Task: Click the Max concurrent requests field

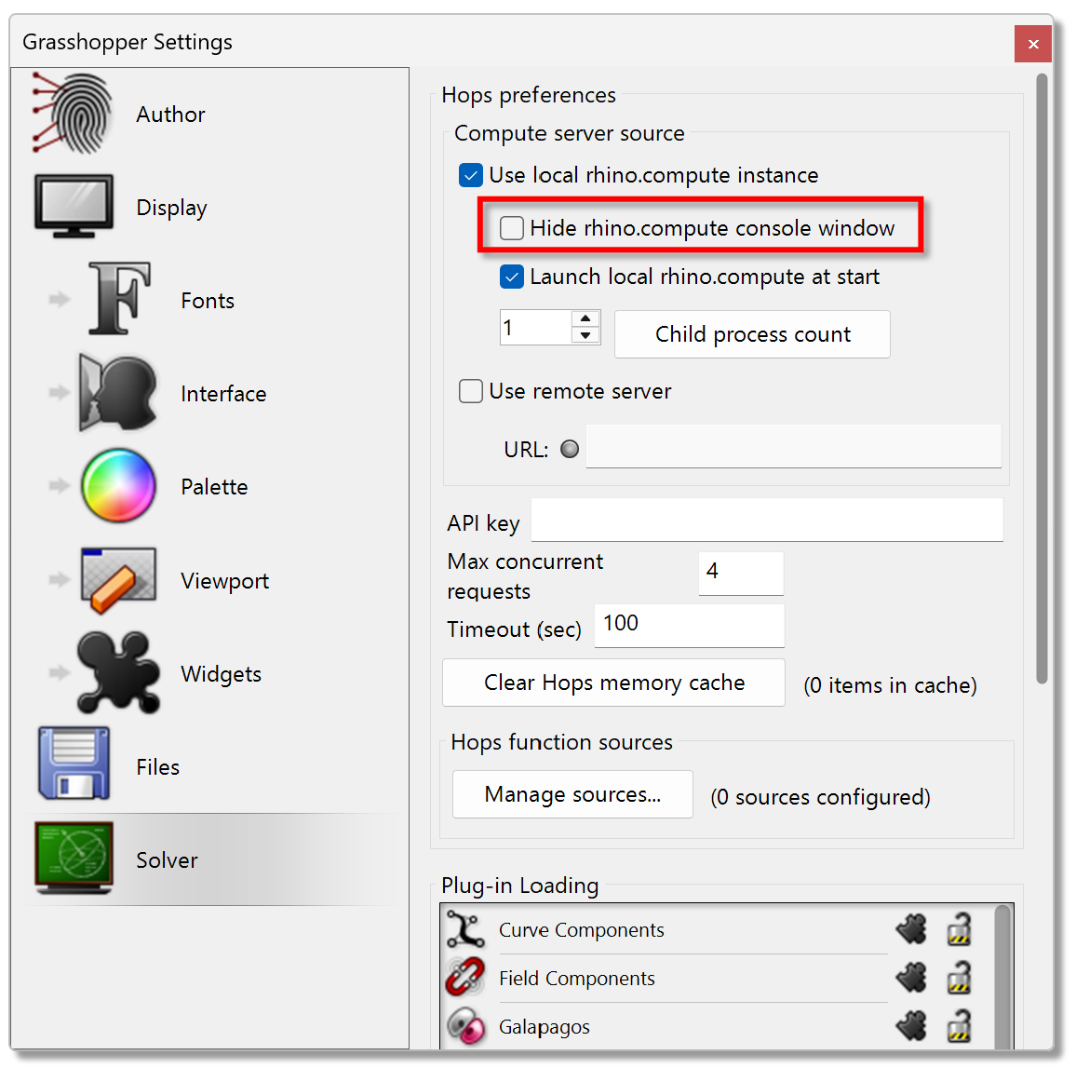Action: (741, 574)
